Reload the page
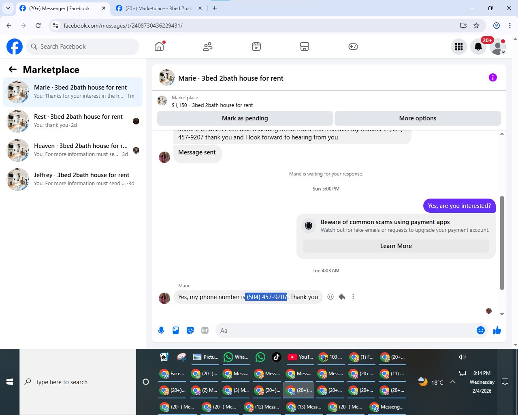The height and width of the screenshot is (415, 518). pyautogui.click(x=38, y=26)
